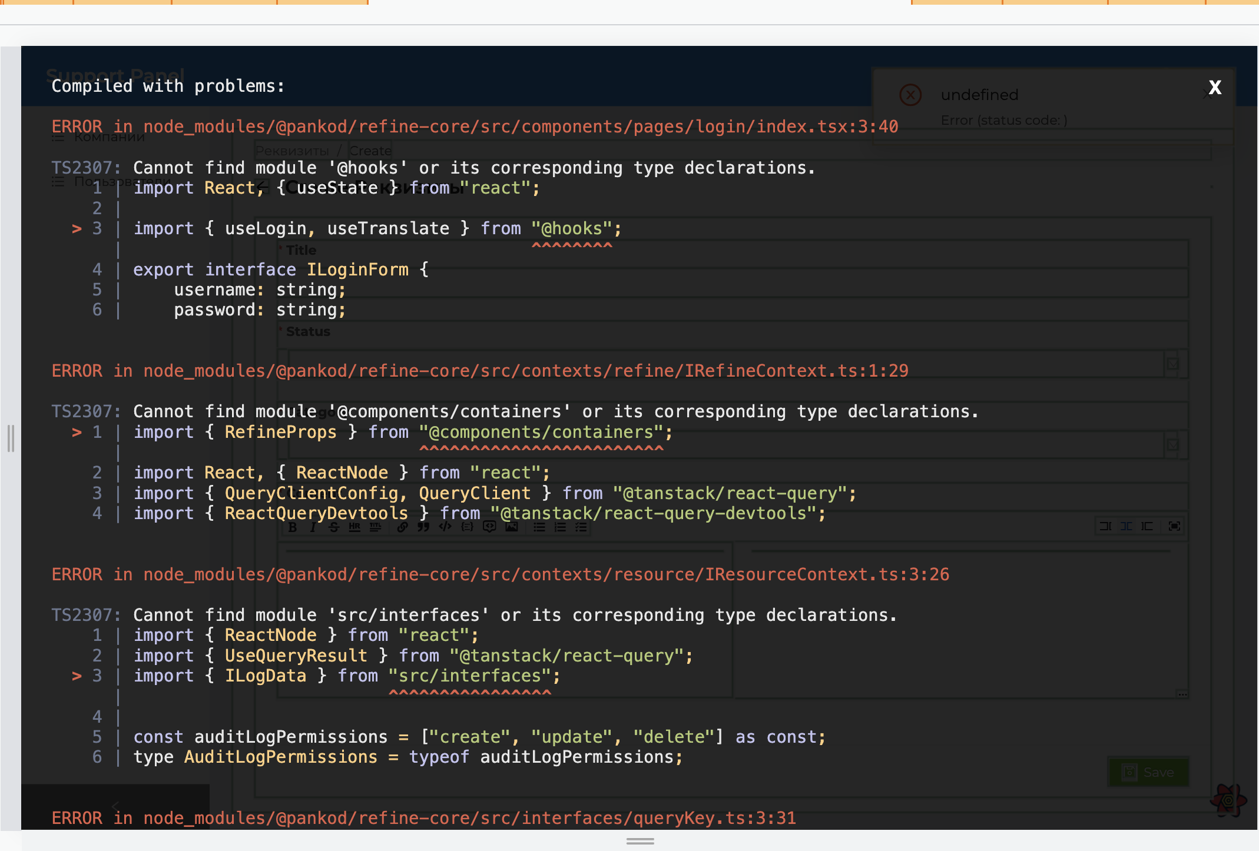Click the checked task list icon
This screenshot has width=1259, height=851.
pos(581,527)
